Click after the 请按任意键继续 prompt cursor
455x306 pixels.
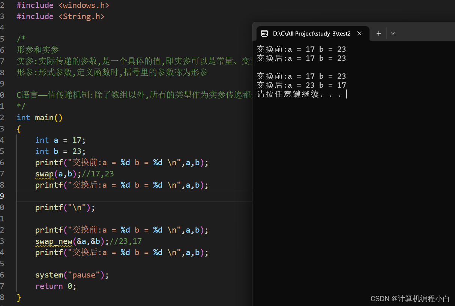click(346, 94)
